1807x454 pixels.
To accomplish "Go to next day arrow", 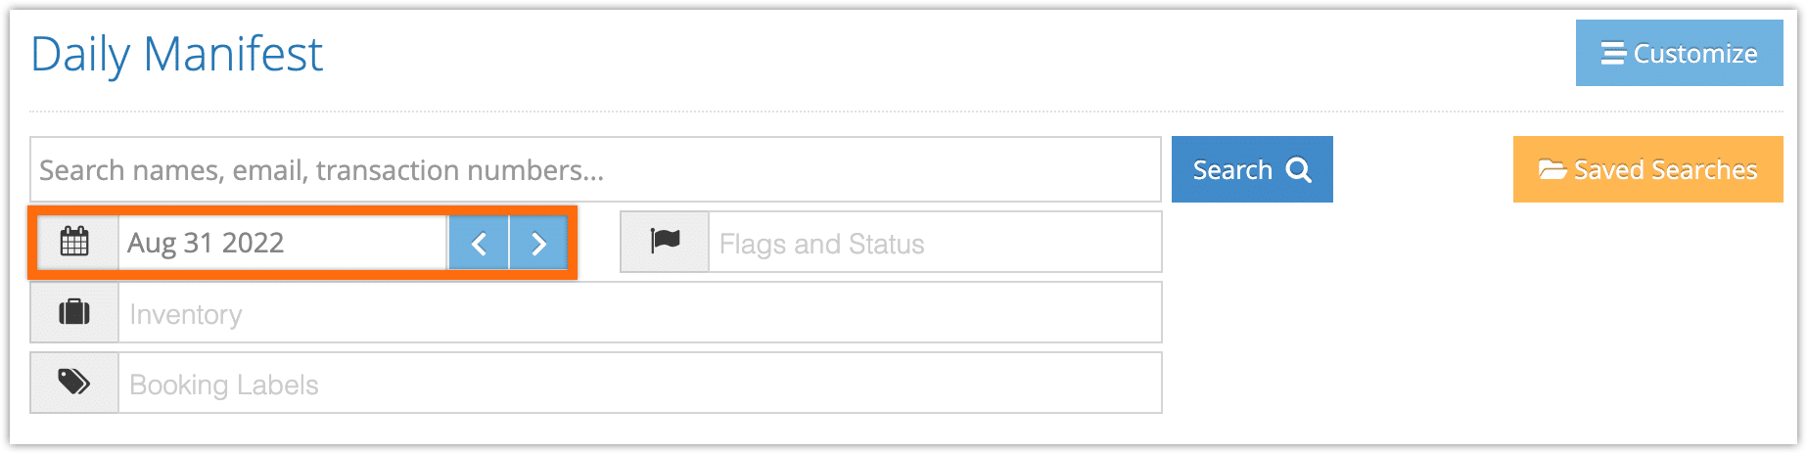I will 538,243.
